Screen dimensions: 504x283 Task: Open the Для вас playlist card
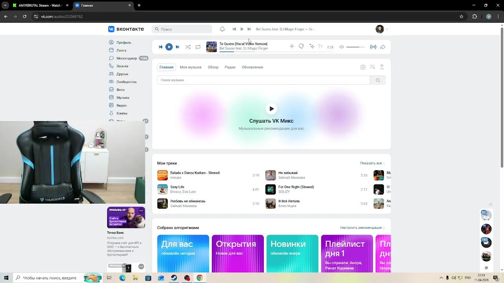tap(183, 254)
